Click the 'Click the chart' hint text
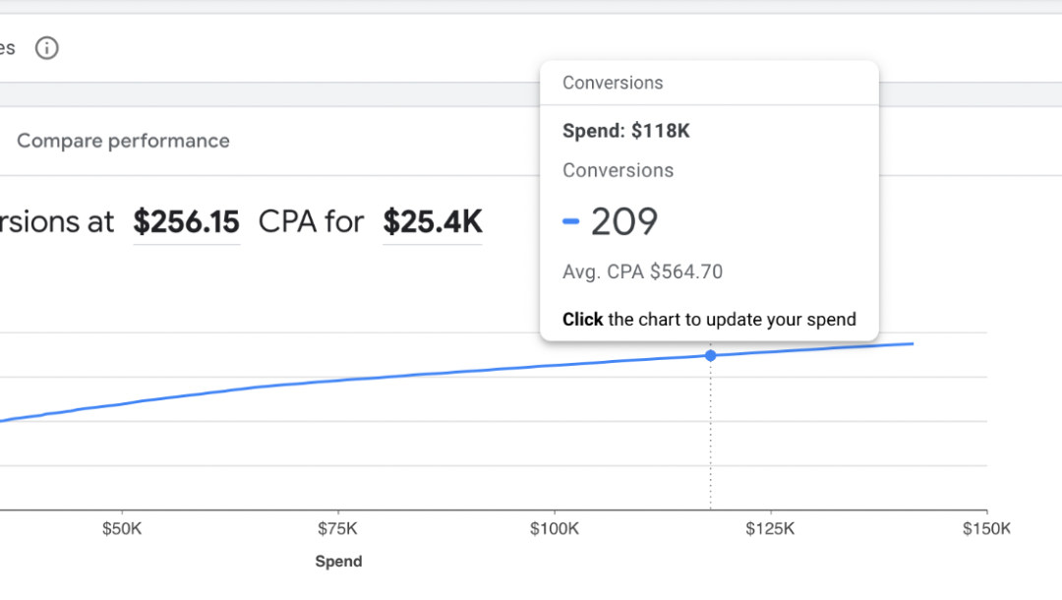1062x600 pixels. [709, 319]
